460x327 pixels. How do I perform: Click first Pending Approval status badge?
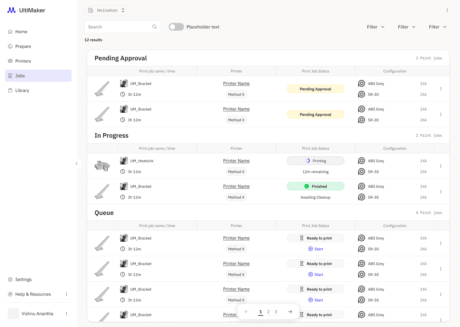(x=316, y=89)
